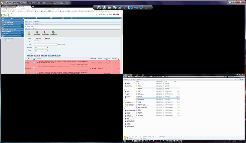Expand the 'Danh sách lỗi' section header
246x143 pixels.
coord(31,29)
